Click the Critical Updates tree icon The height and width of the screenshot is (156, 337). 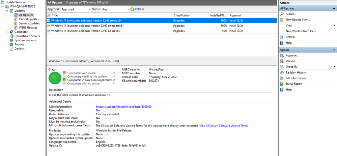pyautogui.click(x=16, y=19)
